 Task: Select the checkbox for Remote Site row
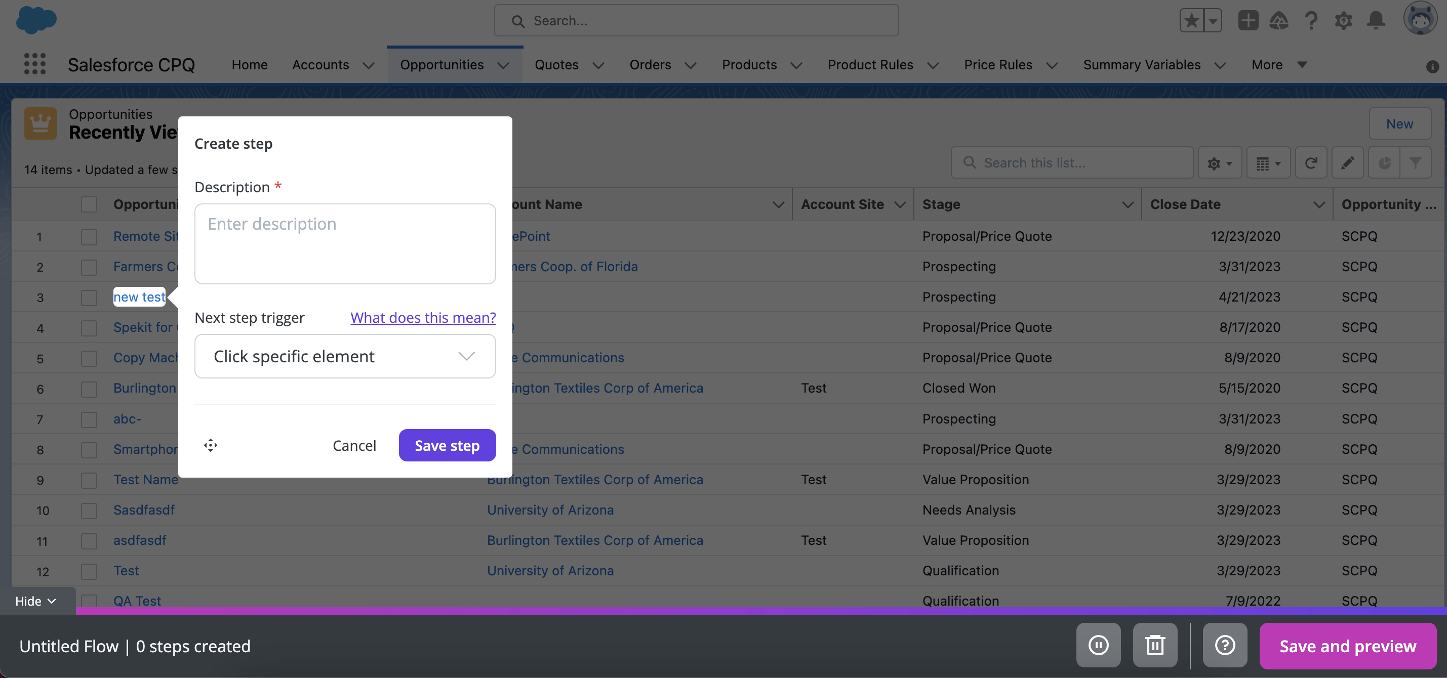point(89,236)
